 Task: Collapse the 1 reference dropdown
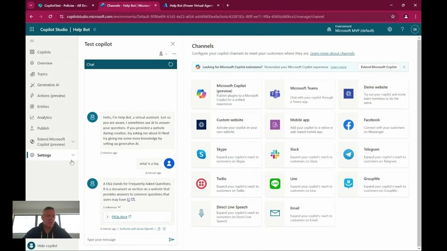pyautogui.click(x=112, y=207)
